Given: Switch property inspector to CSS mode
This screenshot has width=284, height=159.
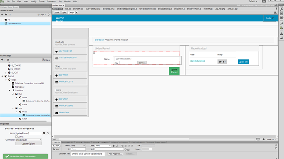Looking at the screenshot, I should click(56, 149).
